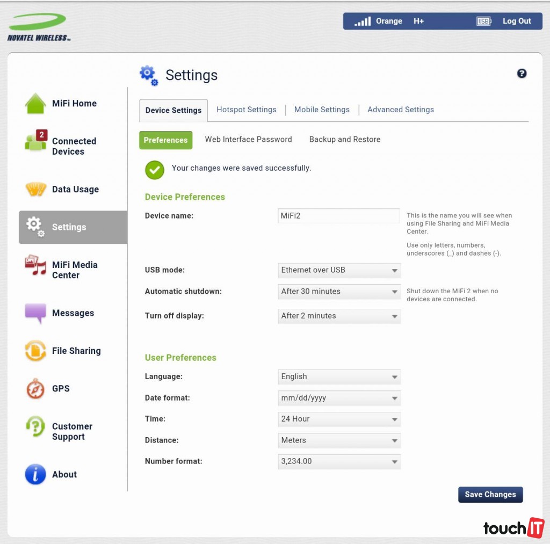Viewport: 550px width, 544px height.
Task: Switch to the Advanced Settings tab
Action: [x=400, y=110]
